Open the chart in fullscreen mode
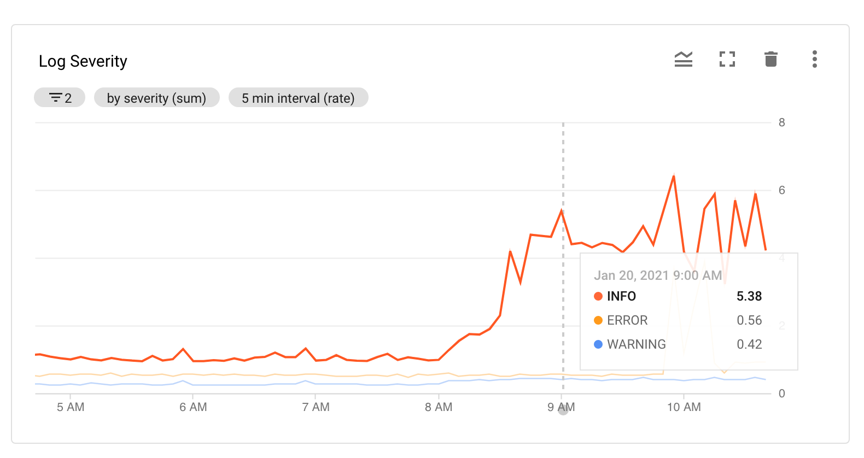 coord(727,59)
